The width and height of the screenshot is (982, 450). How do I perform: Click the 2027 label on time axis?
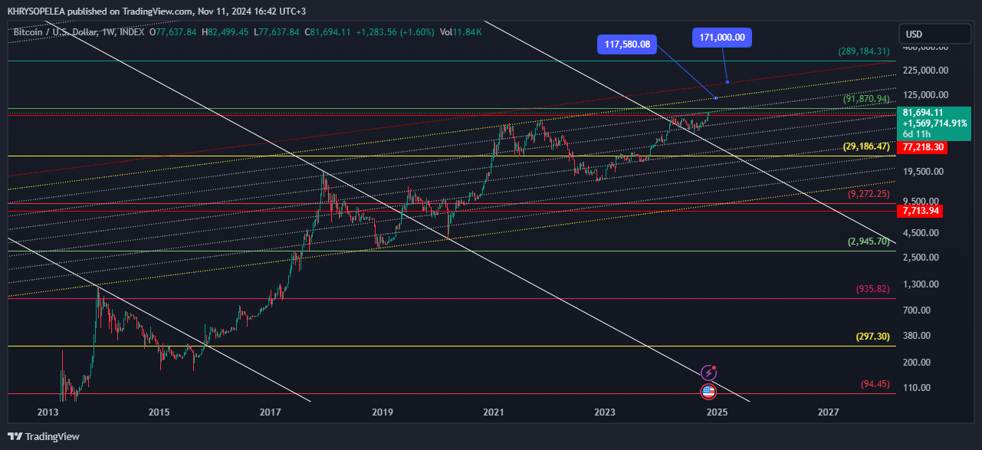click(828, 412)
